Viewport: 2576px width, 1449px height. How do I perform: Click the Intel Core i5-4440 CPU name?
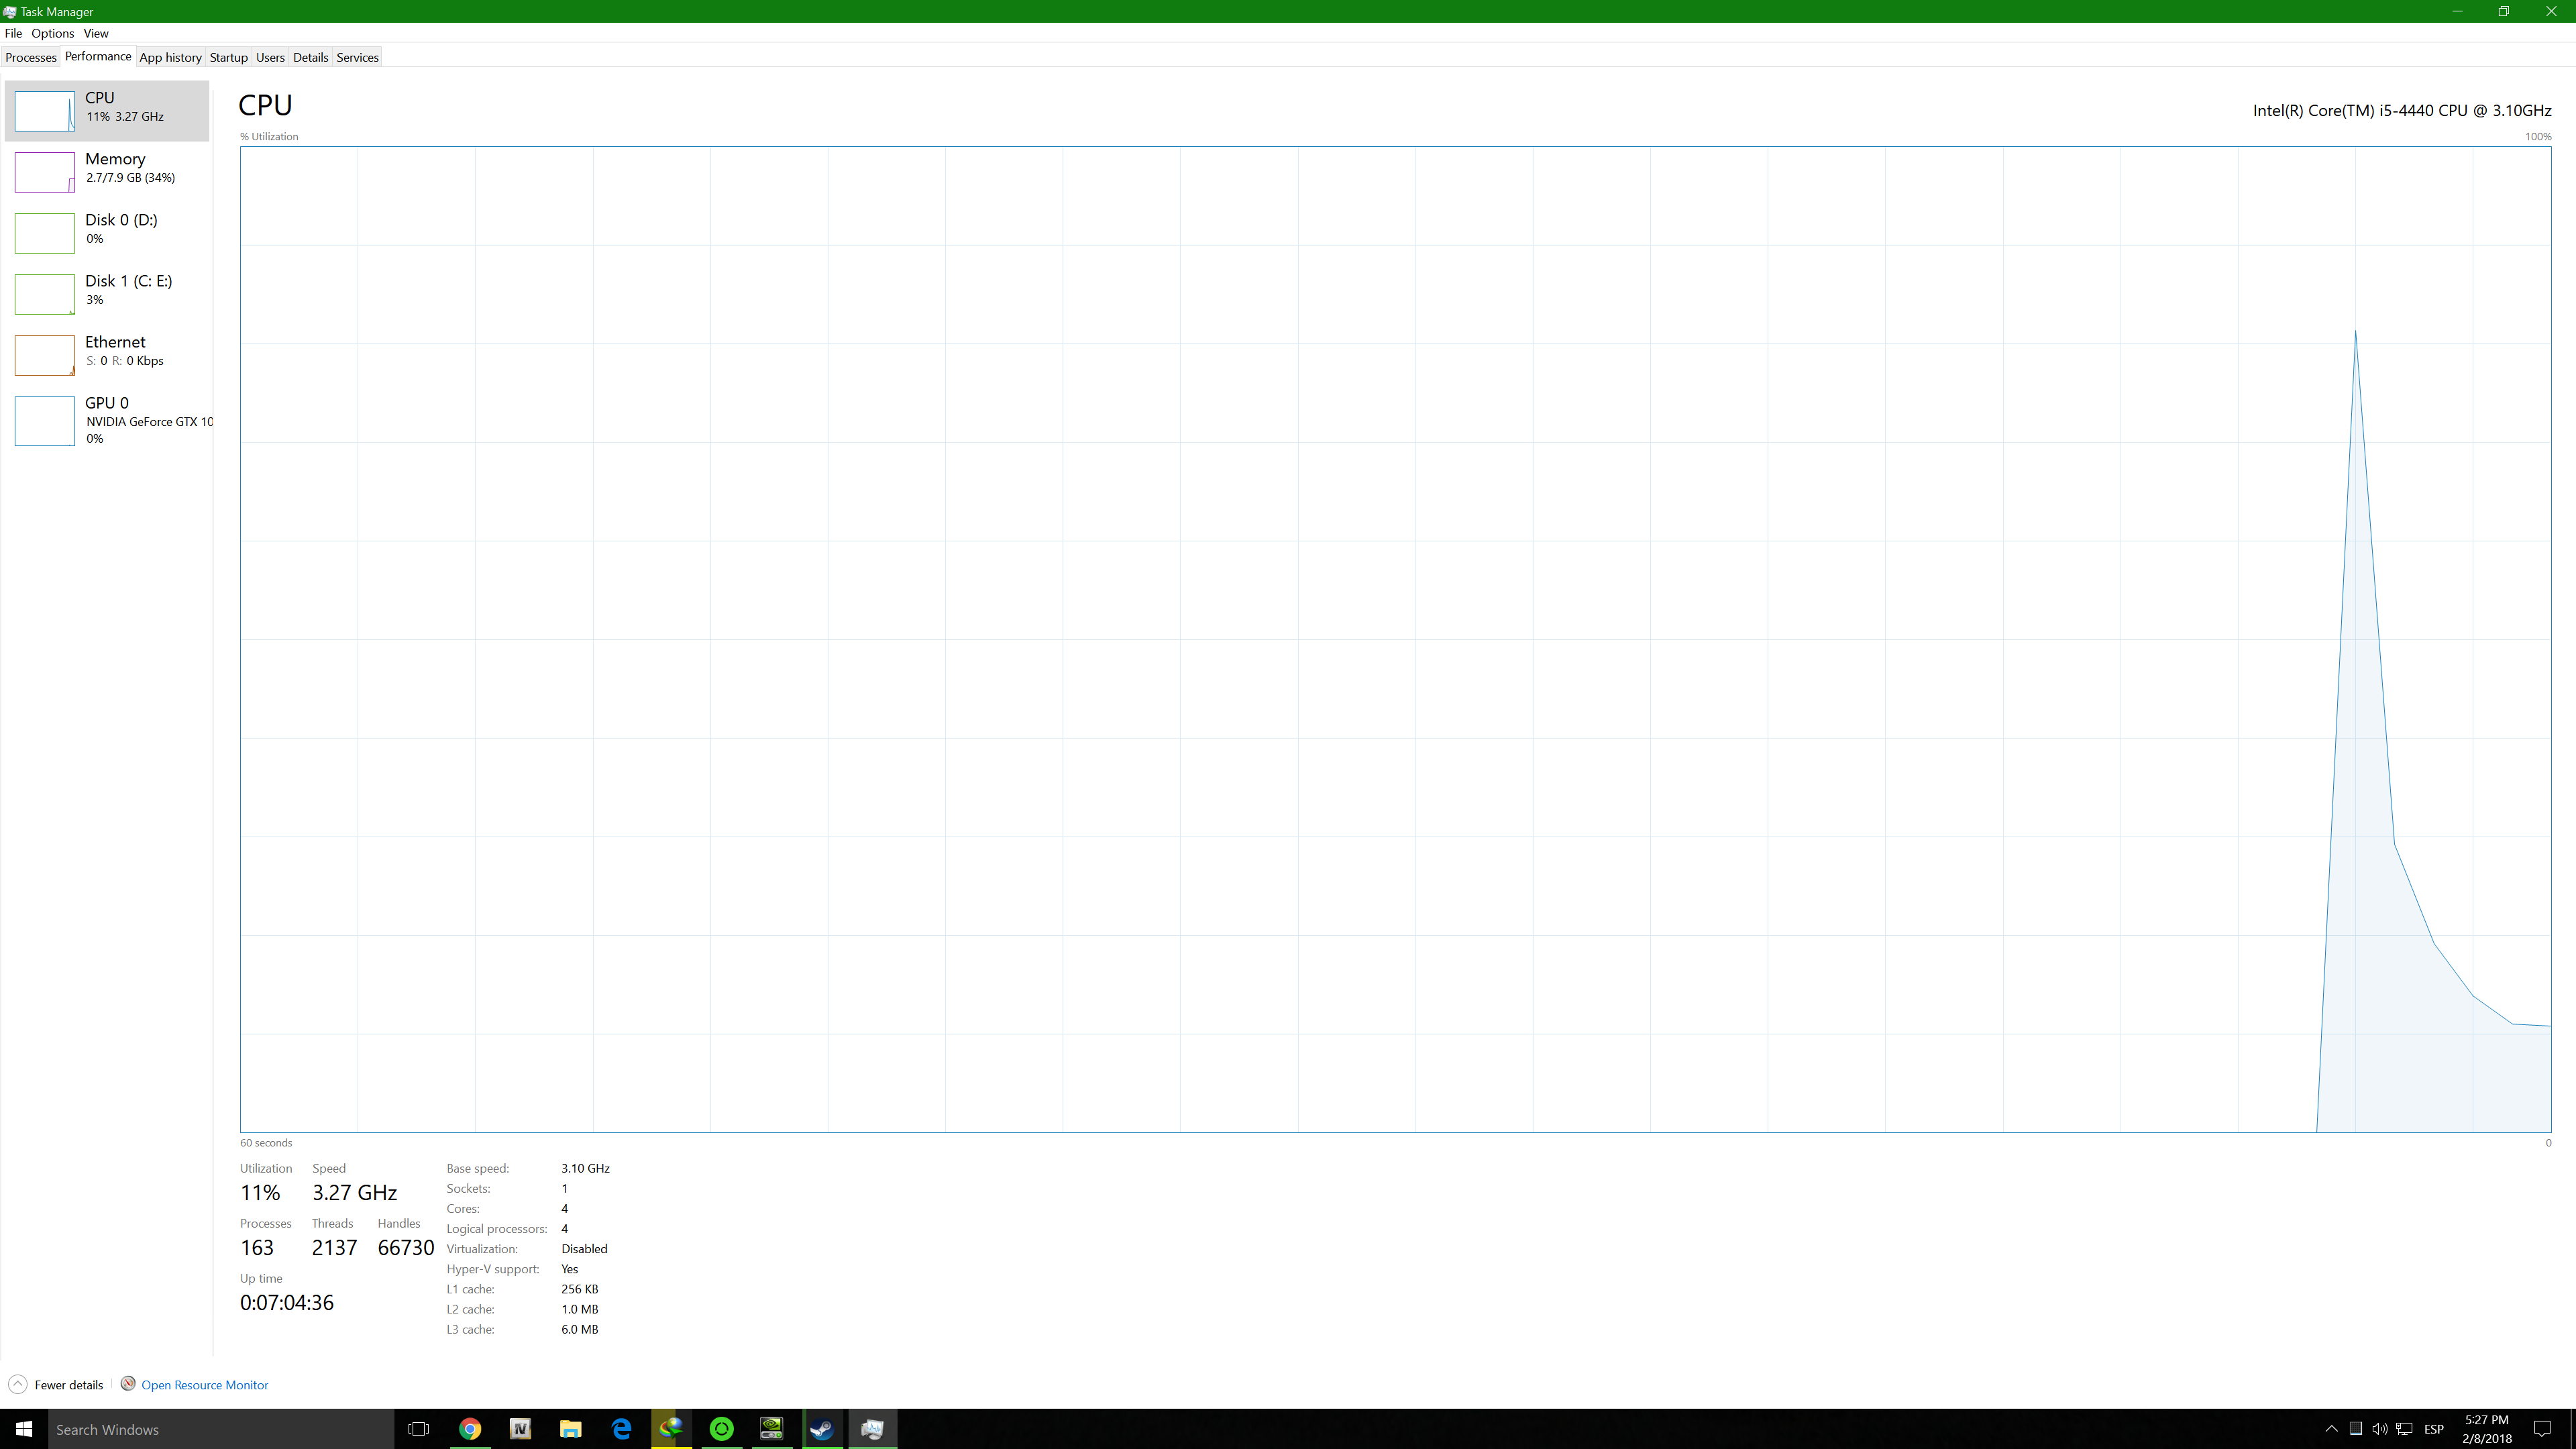2402,111
